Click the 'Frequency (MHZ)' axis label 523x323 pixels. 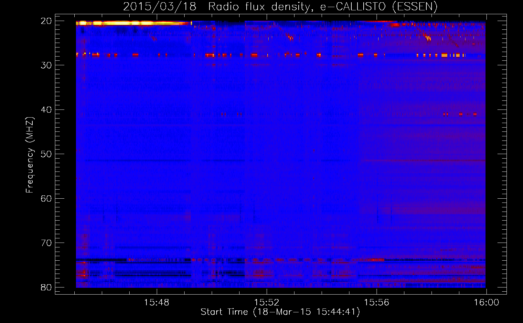coord(30,155)
